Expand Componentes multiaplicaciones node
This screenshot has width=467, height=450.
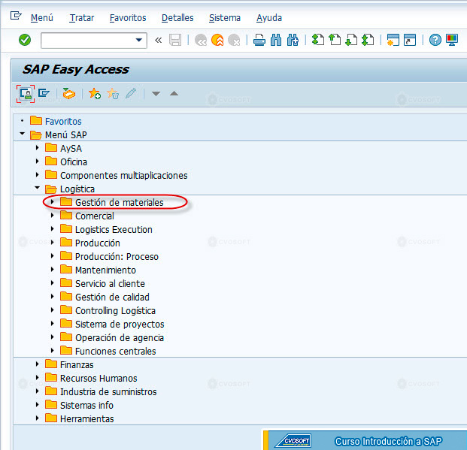(38, 174)
